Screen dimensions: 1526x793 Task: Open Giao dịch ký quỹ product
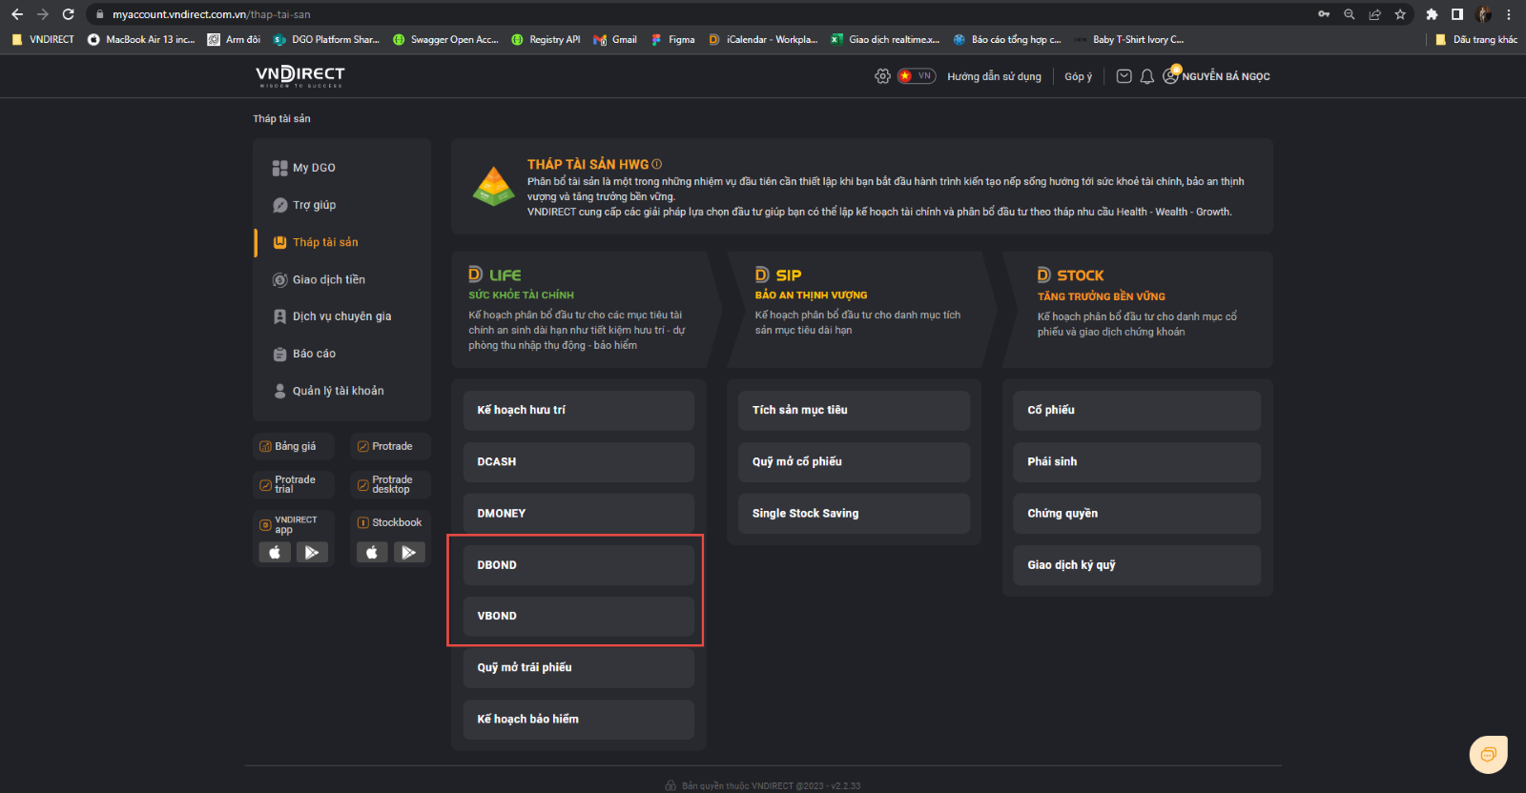click(1137, 565)
